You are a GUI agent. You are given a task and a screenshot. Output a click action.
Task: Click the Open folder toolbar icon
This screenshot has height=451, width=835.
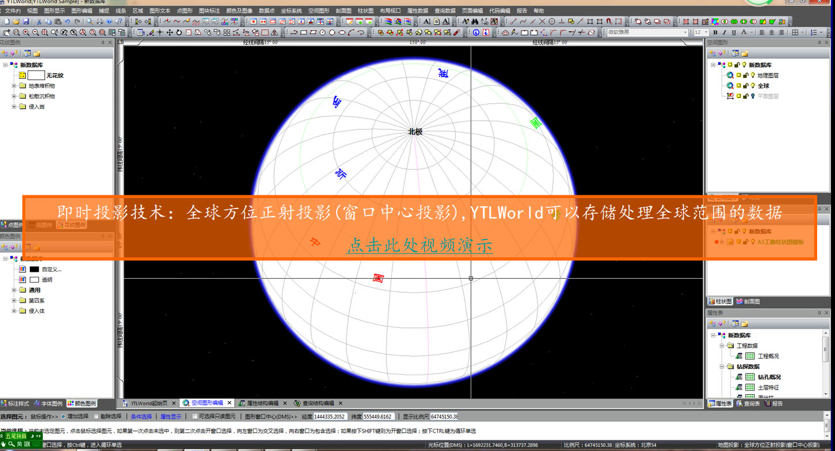tap(16, 21)
